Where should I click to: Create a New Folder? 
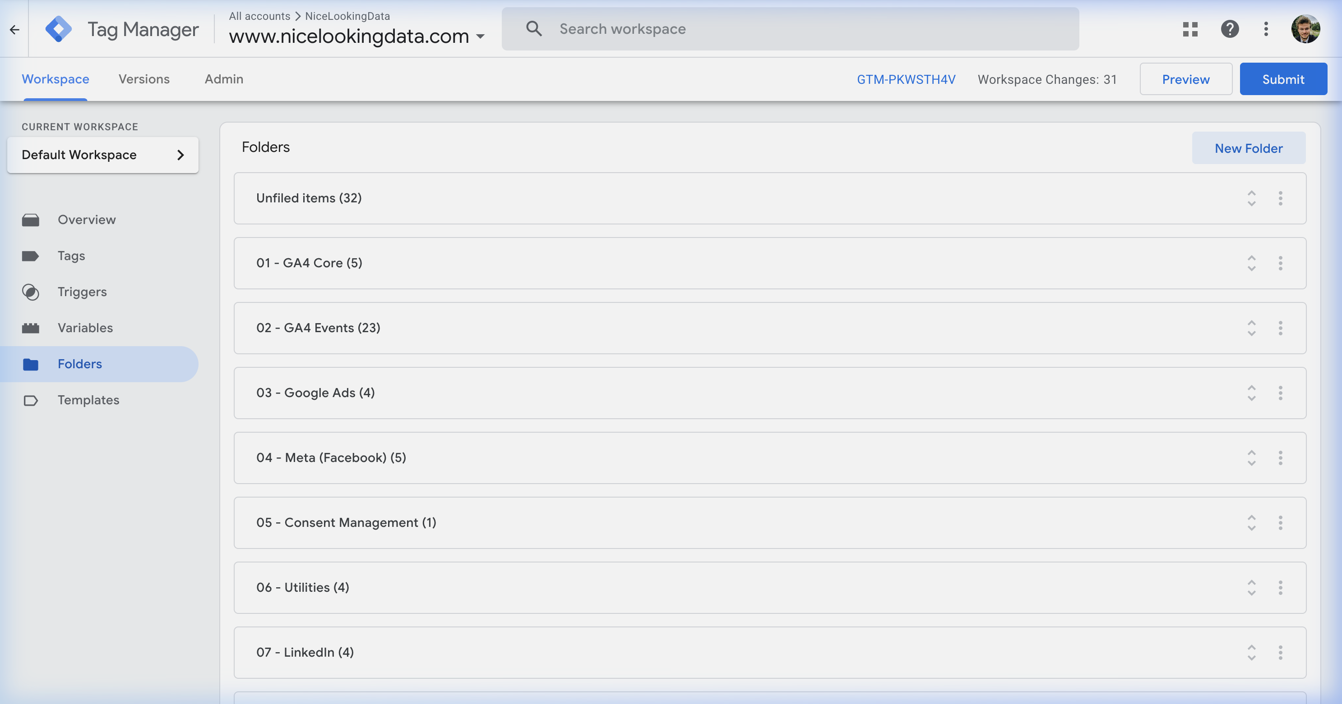pos(1248,148)
